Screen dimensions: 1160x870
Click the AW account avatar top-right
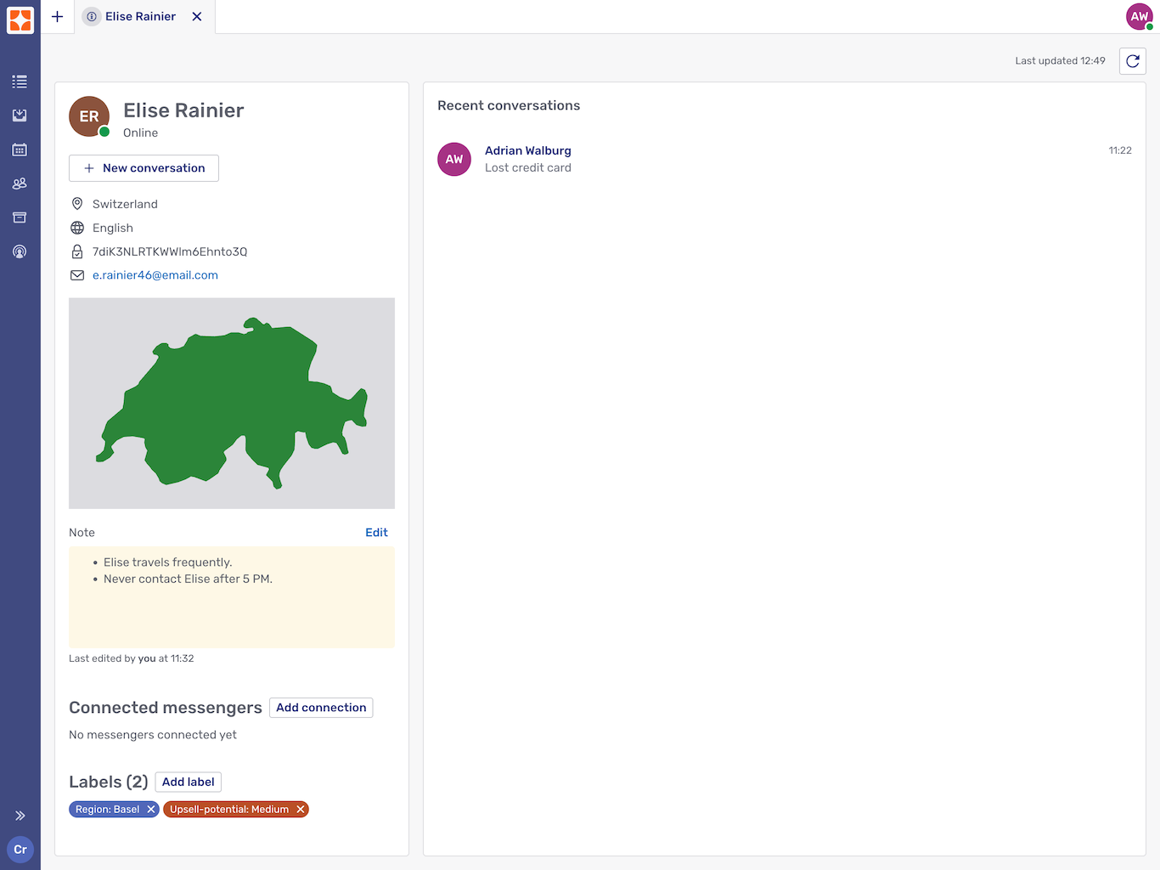point(1139,16)
